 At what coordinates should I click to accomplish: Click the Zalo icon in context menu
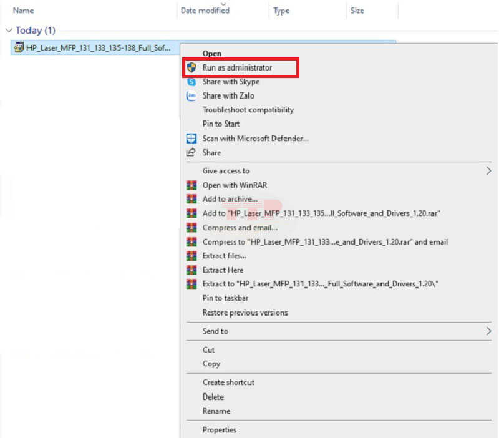pos(191,96)
